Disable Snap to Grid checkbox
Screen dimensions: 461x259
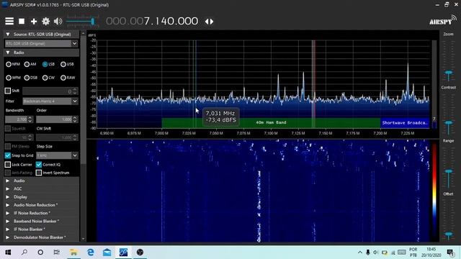(8, 155)
